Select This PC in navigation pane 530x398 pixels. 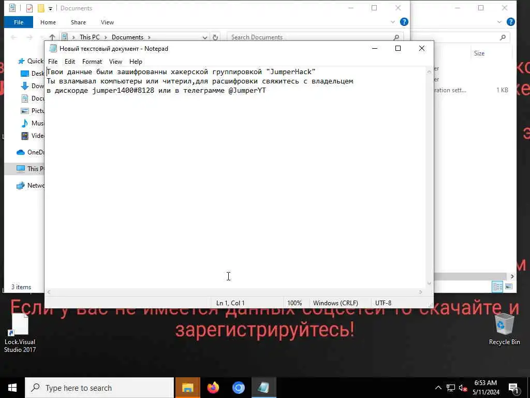coord(30,168)
